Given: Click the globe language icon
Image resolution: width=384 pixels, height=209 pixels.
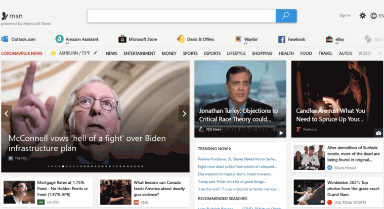Looking at the screenshot, I should (374, 16).
